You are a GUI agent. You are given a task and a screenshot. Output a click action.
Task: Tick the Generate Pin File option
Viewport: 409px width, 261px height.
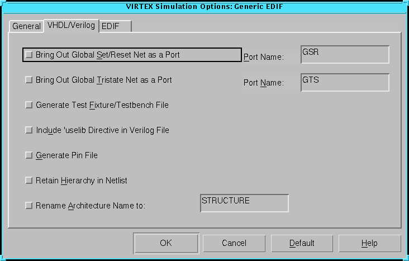click(x=29, y=155)
